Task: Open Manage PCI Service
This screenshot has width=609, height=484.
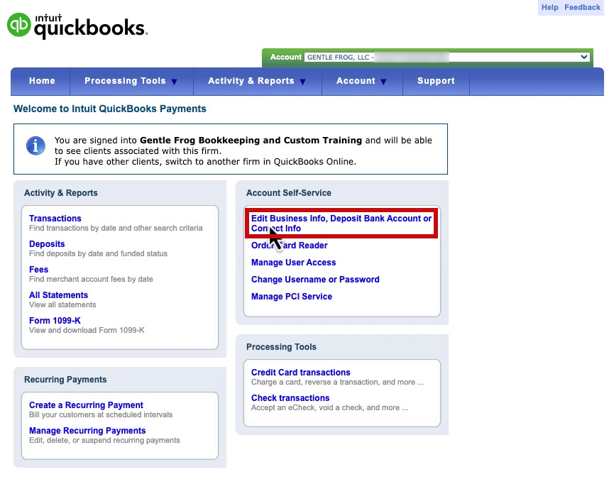Action: coord(292,297)
